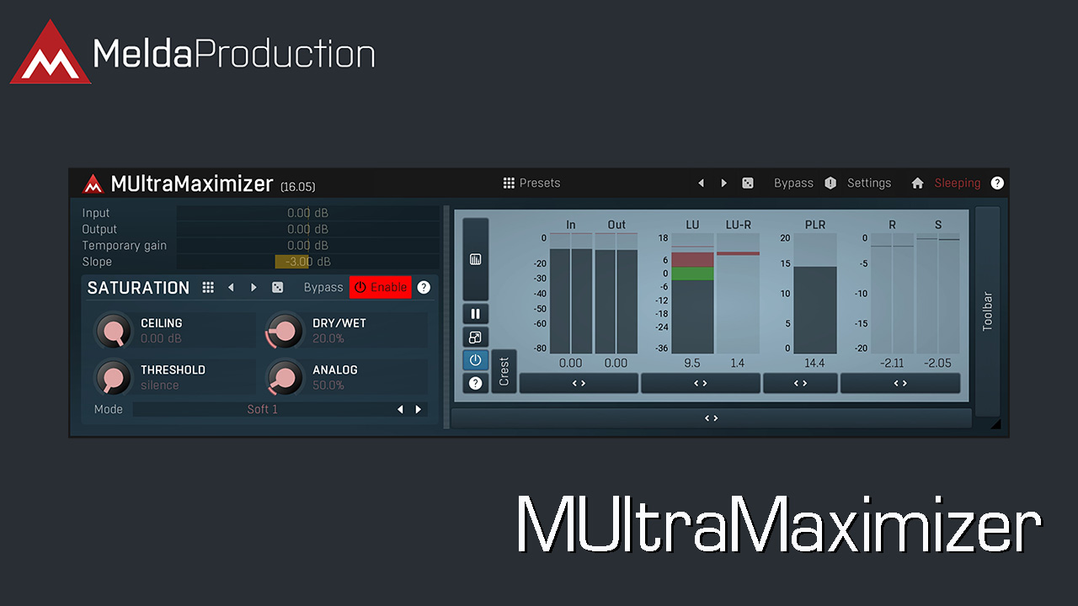Open Saturation section help icon

click(424, 288)
